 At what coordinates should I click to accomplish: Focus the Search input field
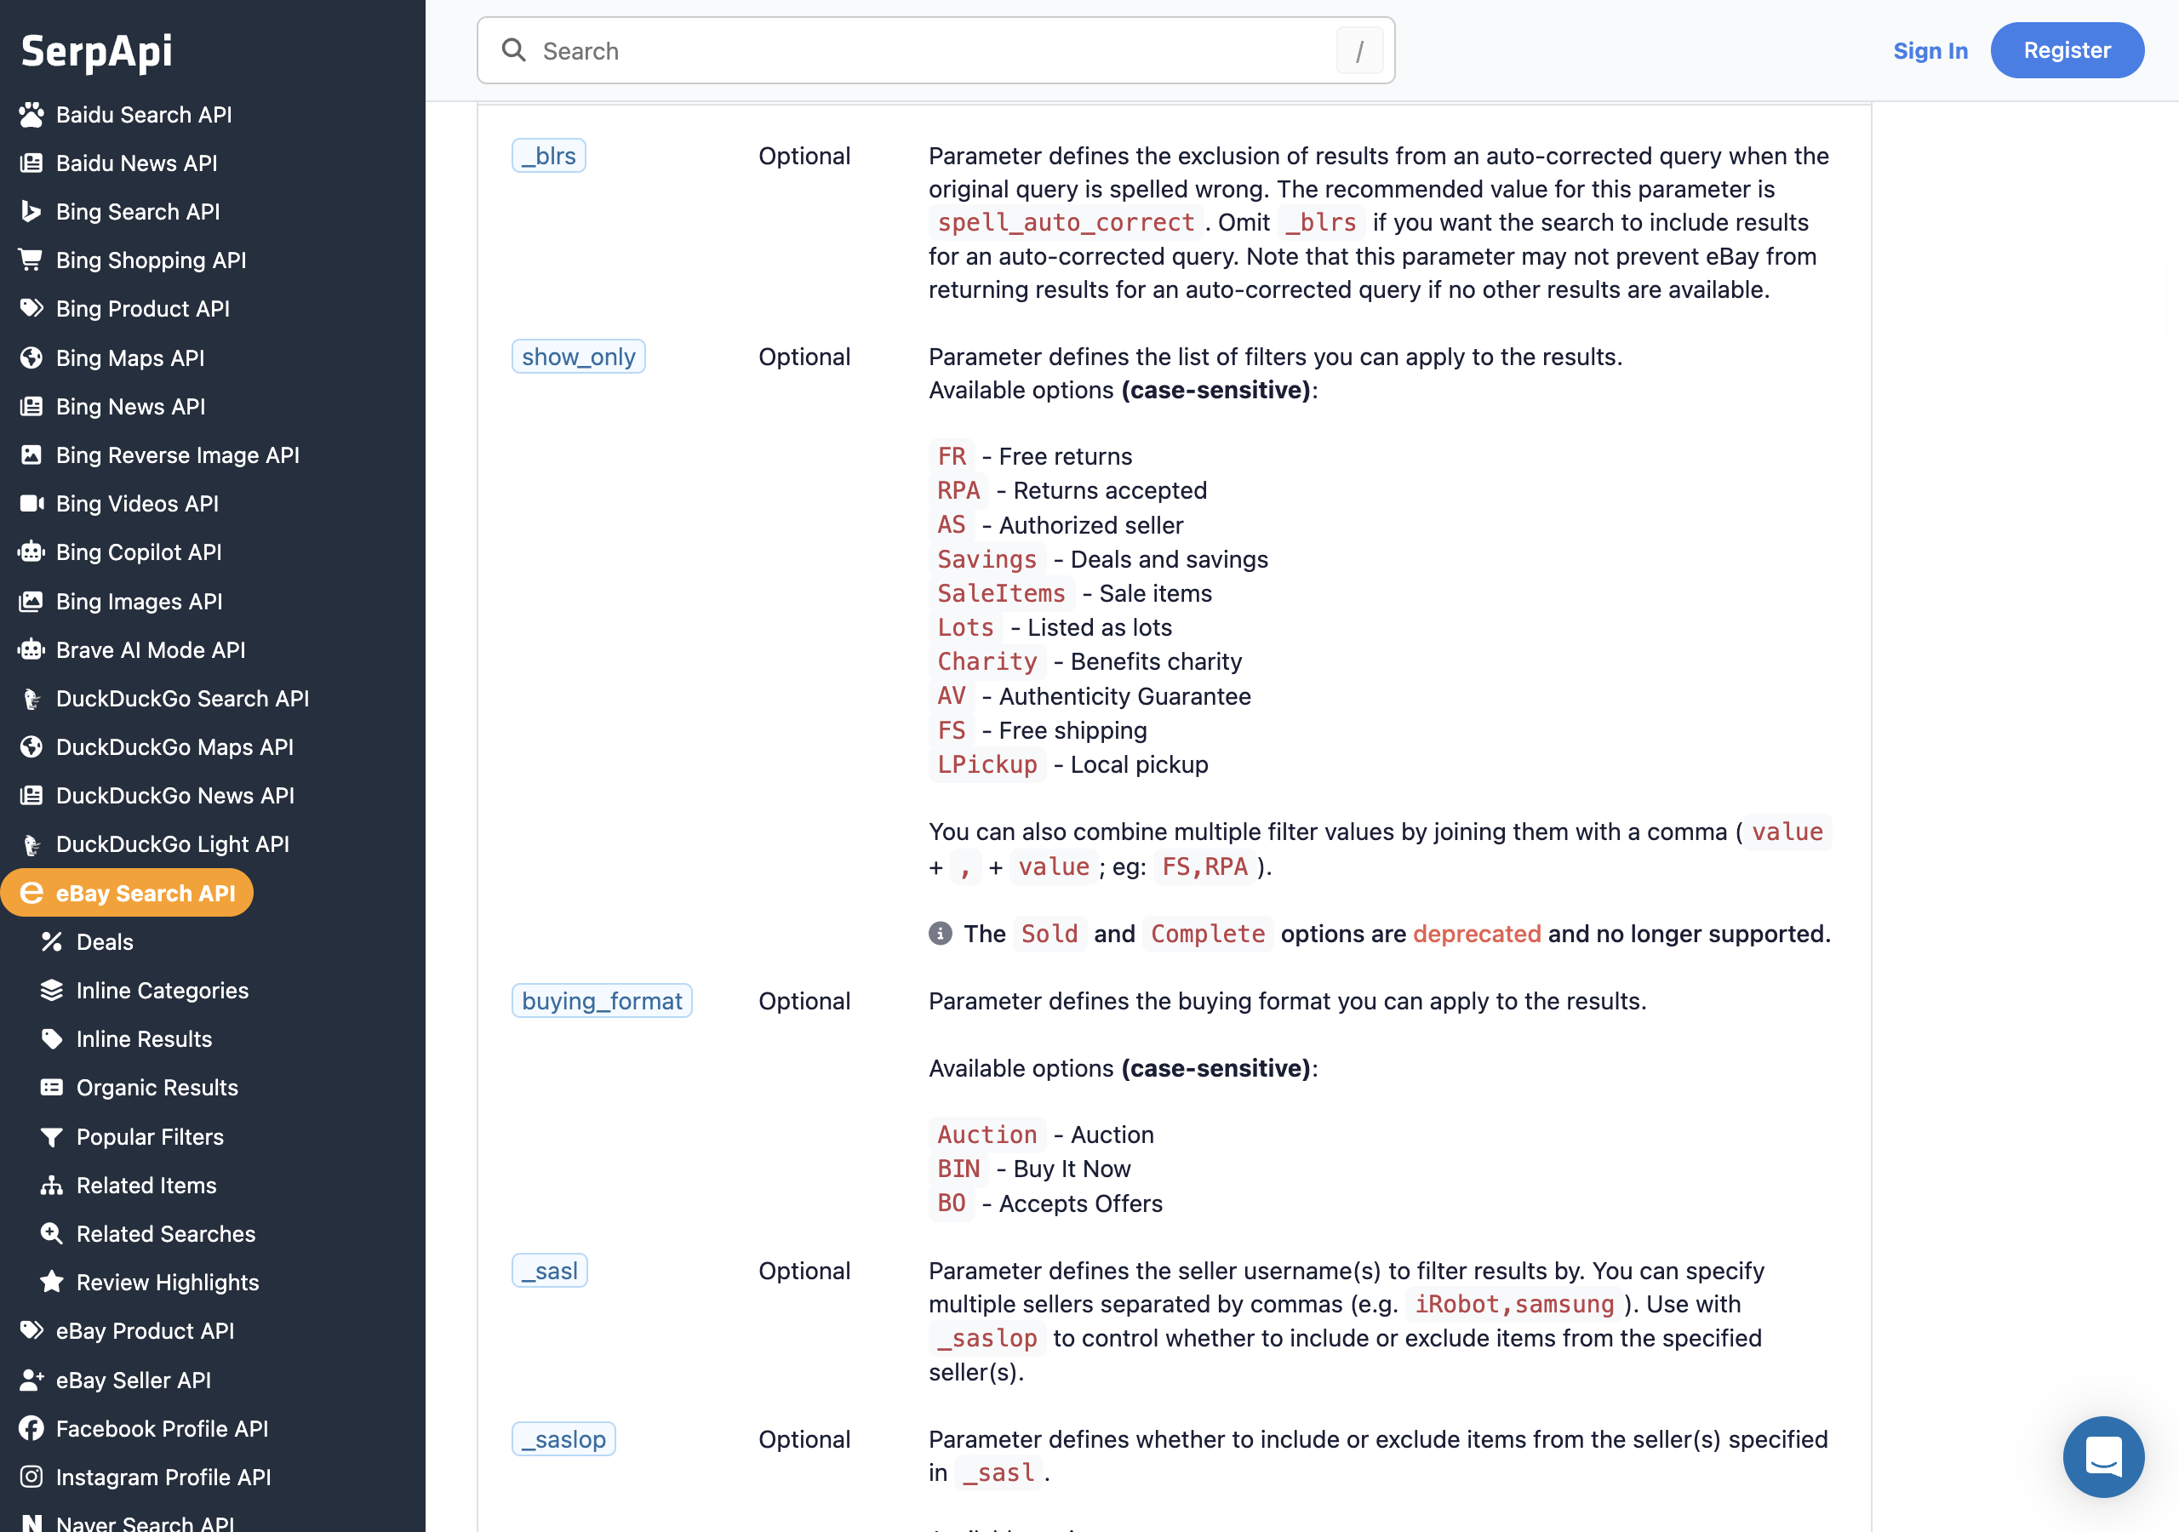coord(935,50)
